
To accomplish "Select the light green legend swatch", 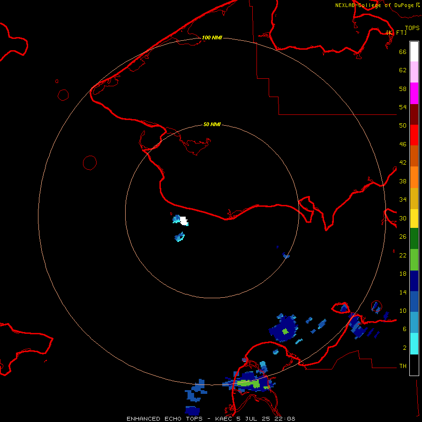I will tap(414, 260).
